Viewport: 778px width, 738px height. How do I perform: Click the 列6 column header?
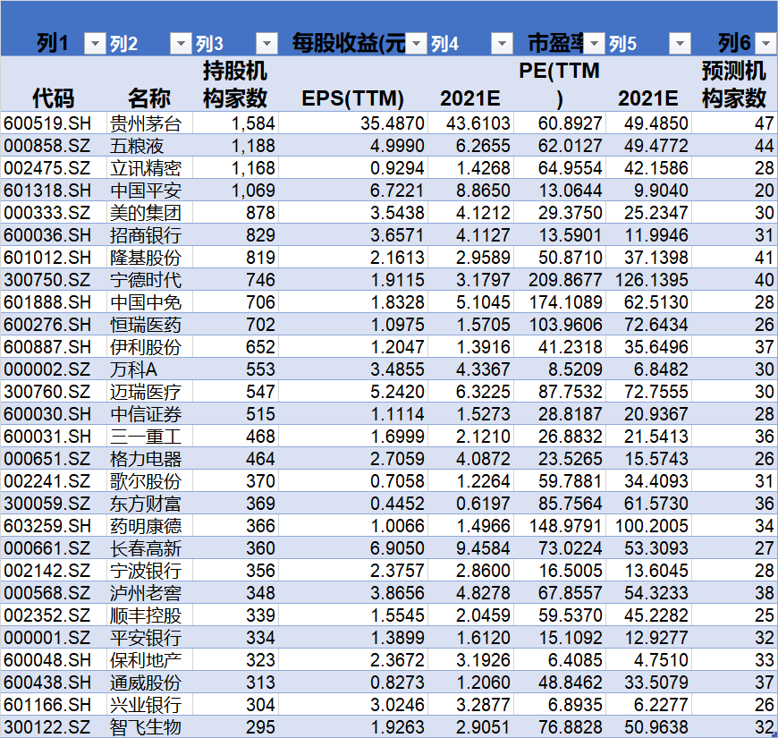pos(734,44)
